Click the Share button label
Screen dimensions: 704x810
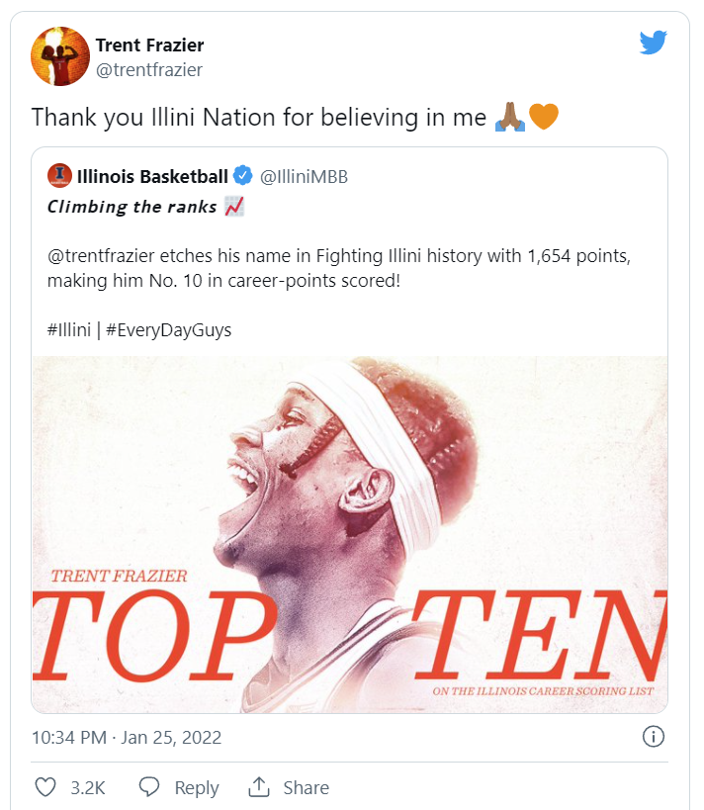306,788
